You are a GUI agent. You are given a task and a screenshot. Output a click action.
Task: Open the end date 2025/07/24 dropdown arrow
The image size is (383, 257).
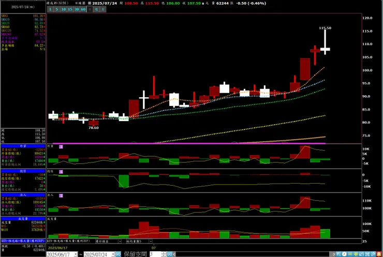[113, 254]
